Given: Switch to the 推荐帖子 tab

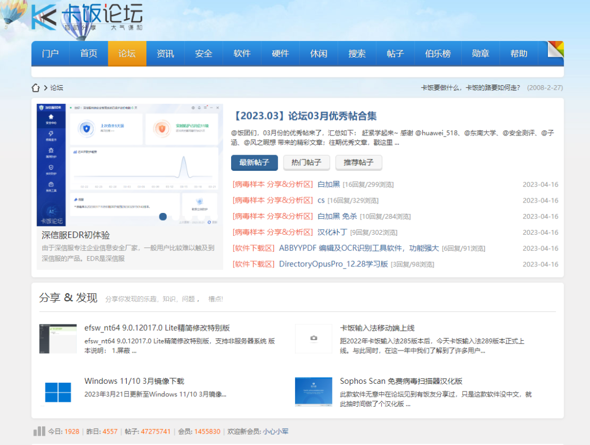Looking at the screenshot, I should pos(358,163).
